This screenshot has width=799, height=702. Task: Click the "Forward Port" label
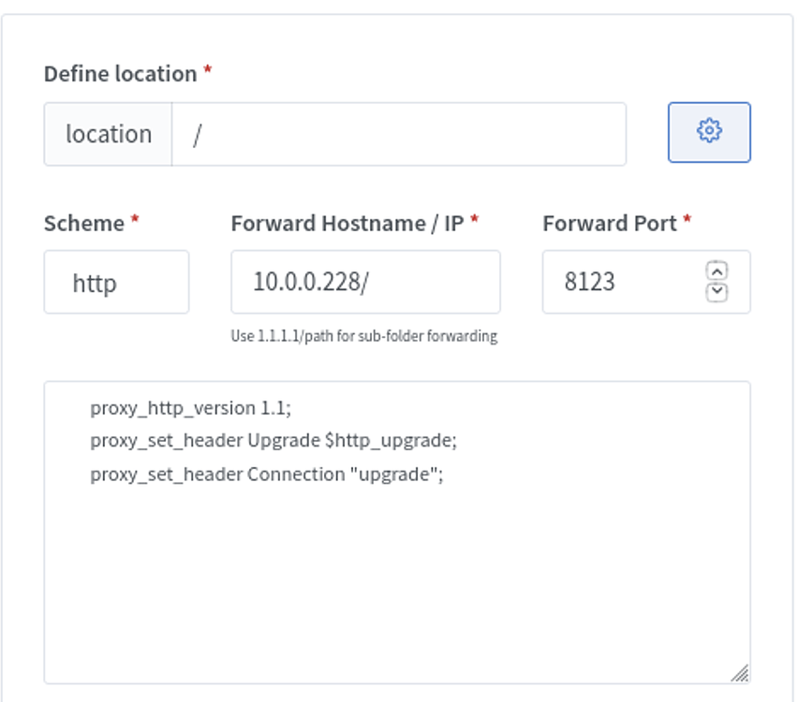[609, 224]
